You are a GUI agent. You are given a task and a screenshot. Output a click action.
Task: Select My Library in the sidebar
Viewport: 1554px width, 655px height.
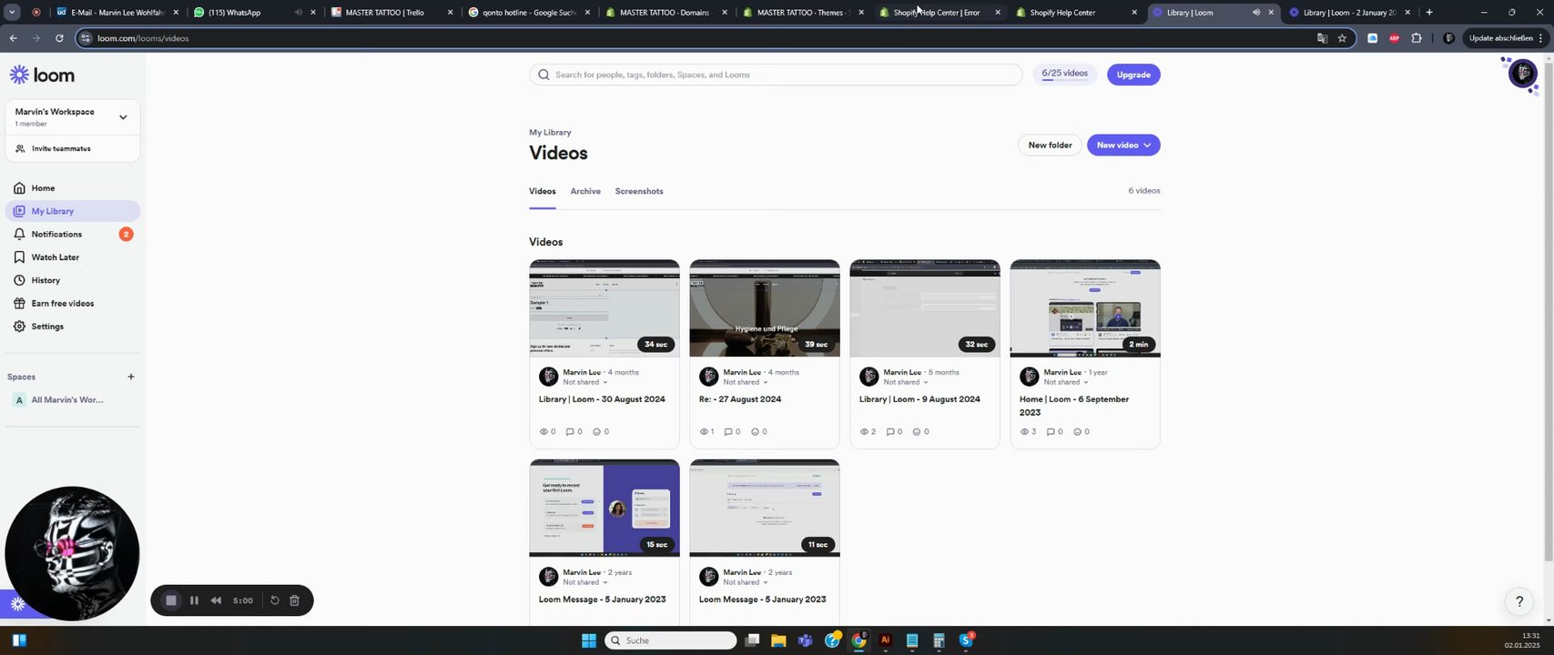pyautogui.click(x=73, y=211)
